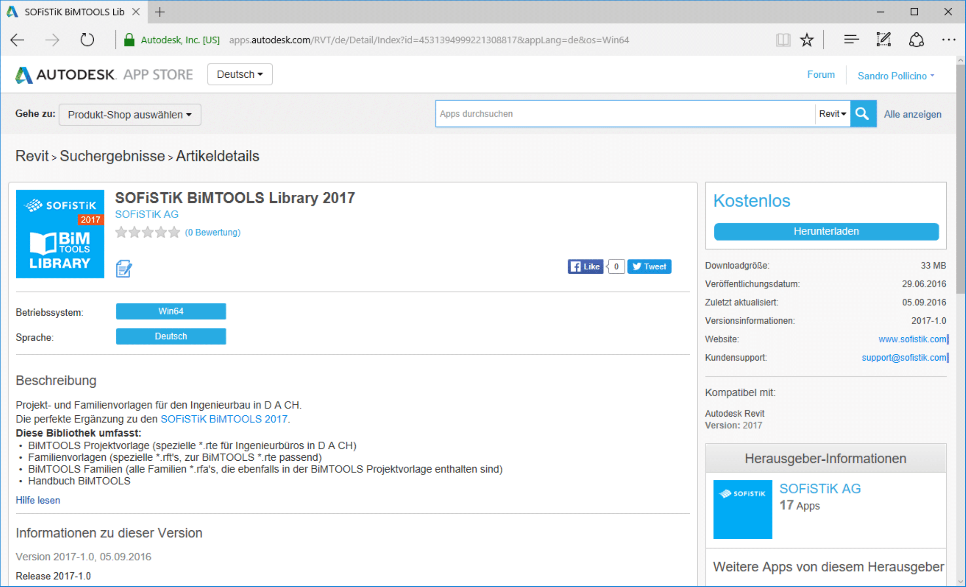Expand Produkt-Shop auswählen dropdown
Viewport: 966px width, 587px height.
click(129, 115)
